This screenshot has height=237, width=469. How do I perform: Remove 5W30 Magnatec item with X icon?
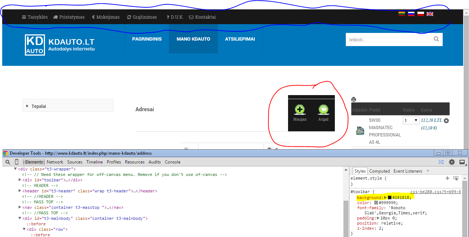tap(446, 121)
